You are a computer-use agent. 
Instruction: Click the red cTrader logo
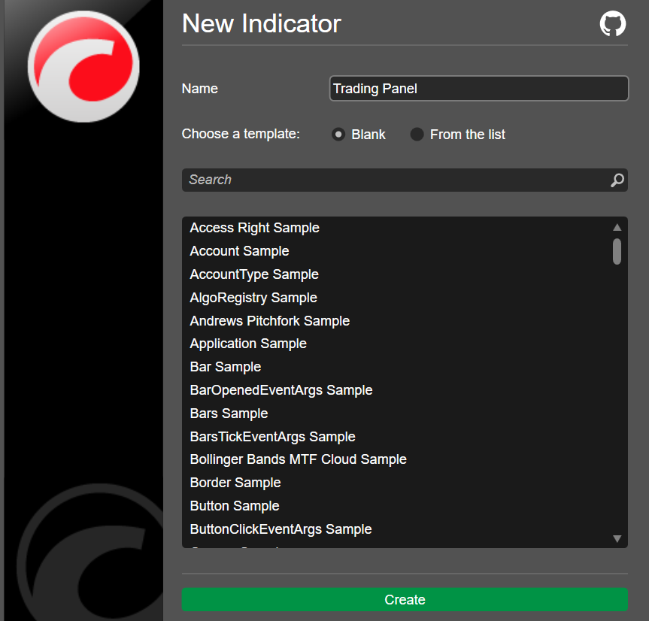(83, 66)
